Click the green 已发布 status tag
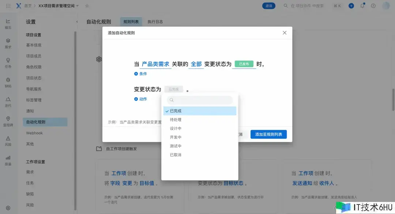This screenshot has height=214, width=395. coord(244,64)
